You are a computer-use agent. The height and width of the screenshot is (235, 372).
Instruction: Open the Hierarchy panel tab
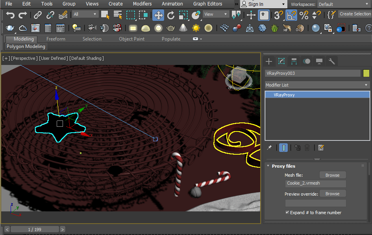[x=294, y=61]
